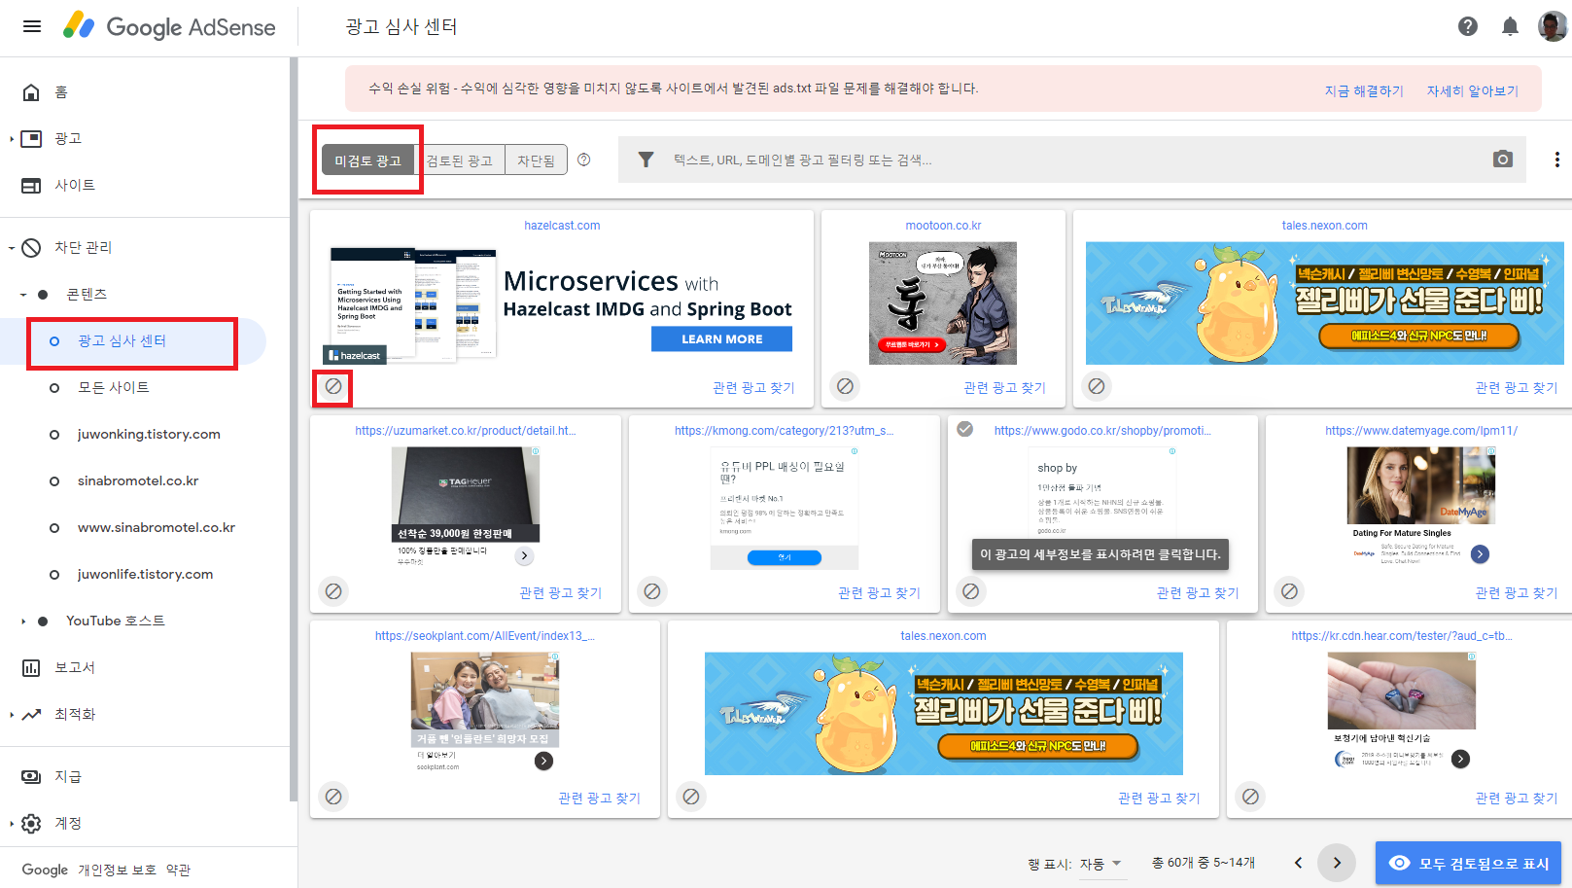This screenshot has height=888, width=1572.
Task: Open the help question mark icon
Action: [x=1468, y=26]
